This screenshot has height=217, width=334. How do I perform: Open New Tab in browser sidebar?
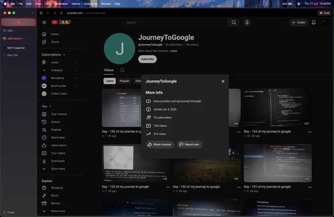(12, 55)
